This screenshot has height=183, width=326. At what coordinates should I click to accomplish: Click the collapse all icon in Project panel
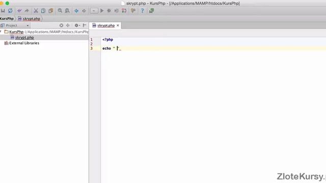coord(68,25)
